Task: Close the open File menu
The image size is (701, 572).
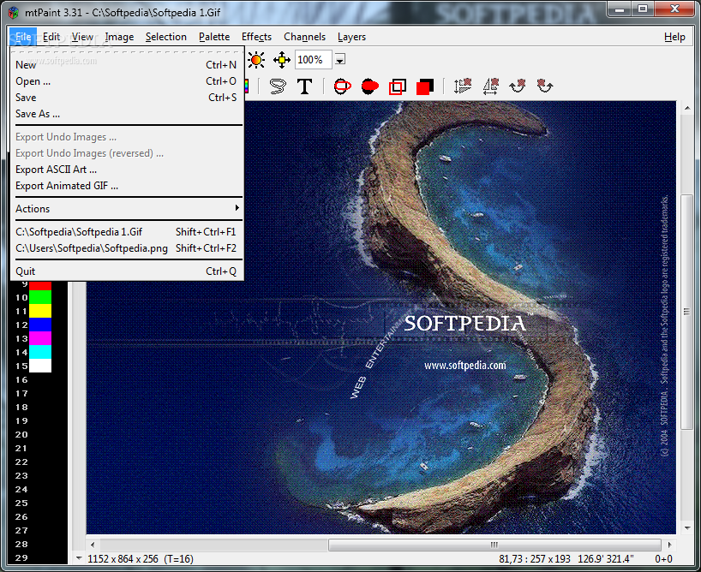Action: click(x=22, y=37)
